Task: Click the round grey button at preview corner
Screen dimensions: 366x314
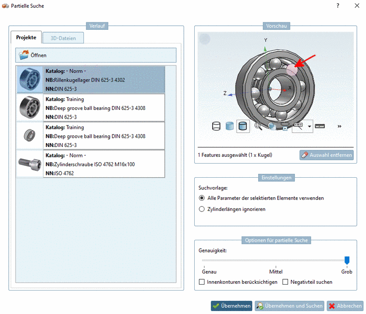Action: pyautogui.click(x=204, y=39)
